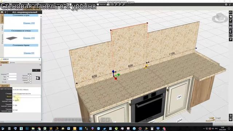Click the undo arrow in right toolbar
Screen dimensions: 233x131
(x=230, y=12)
